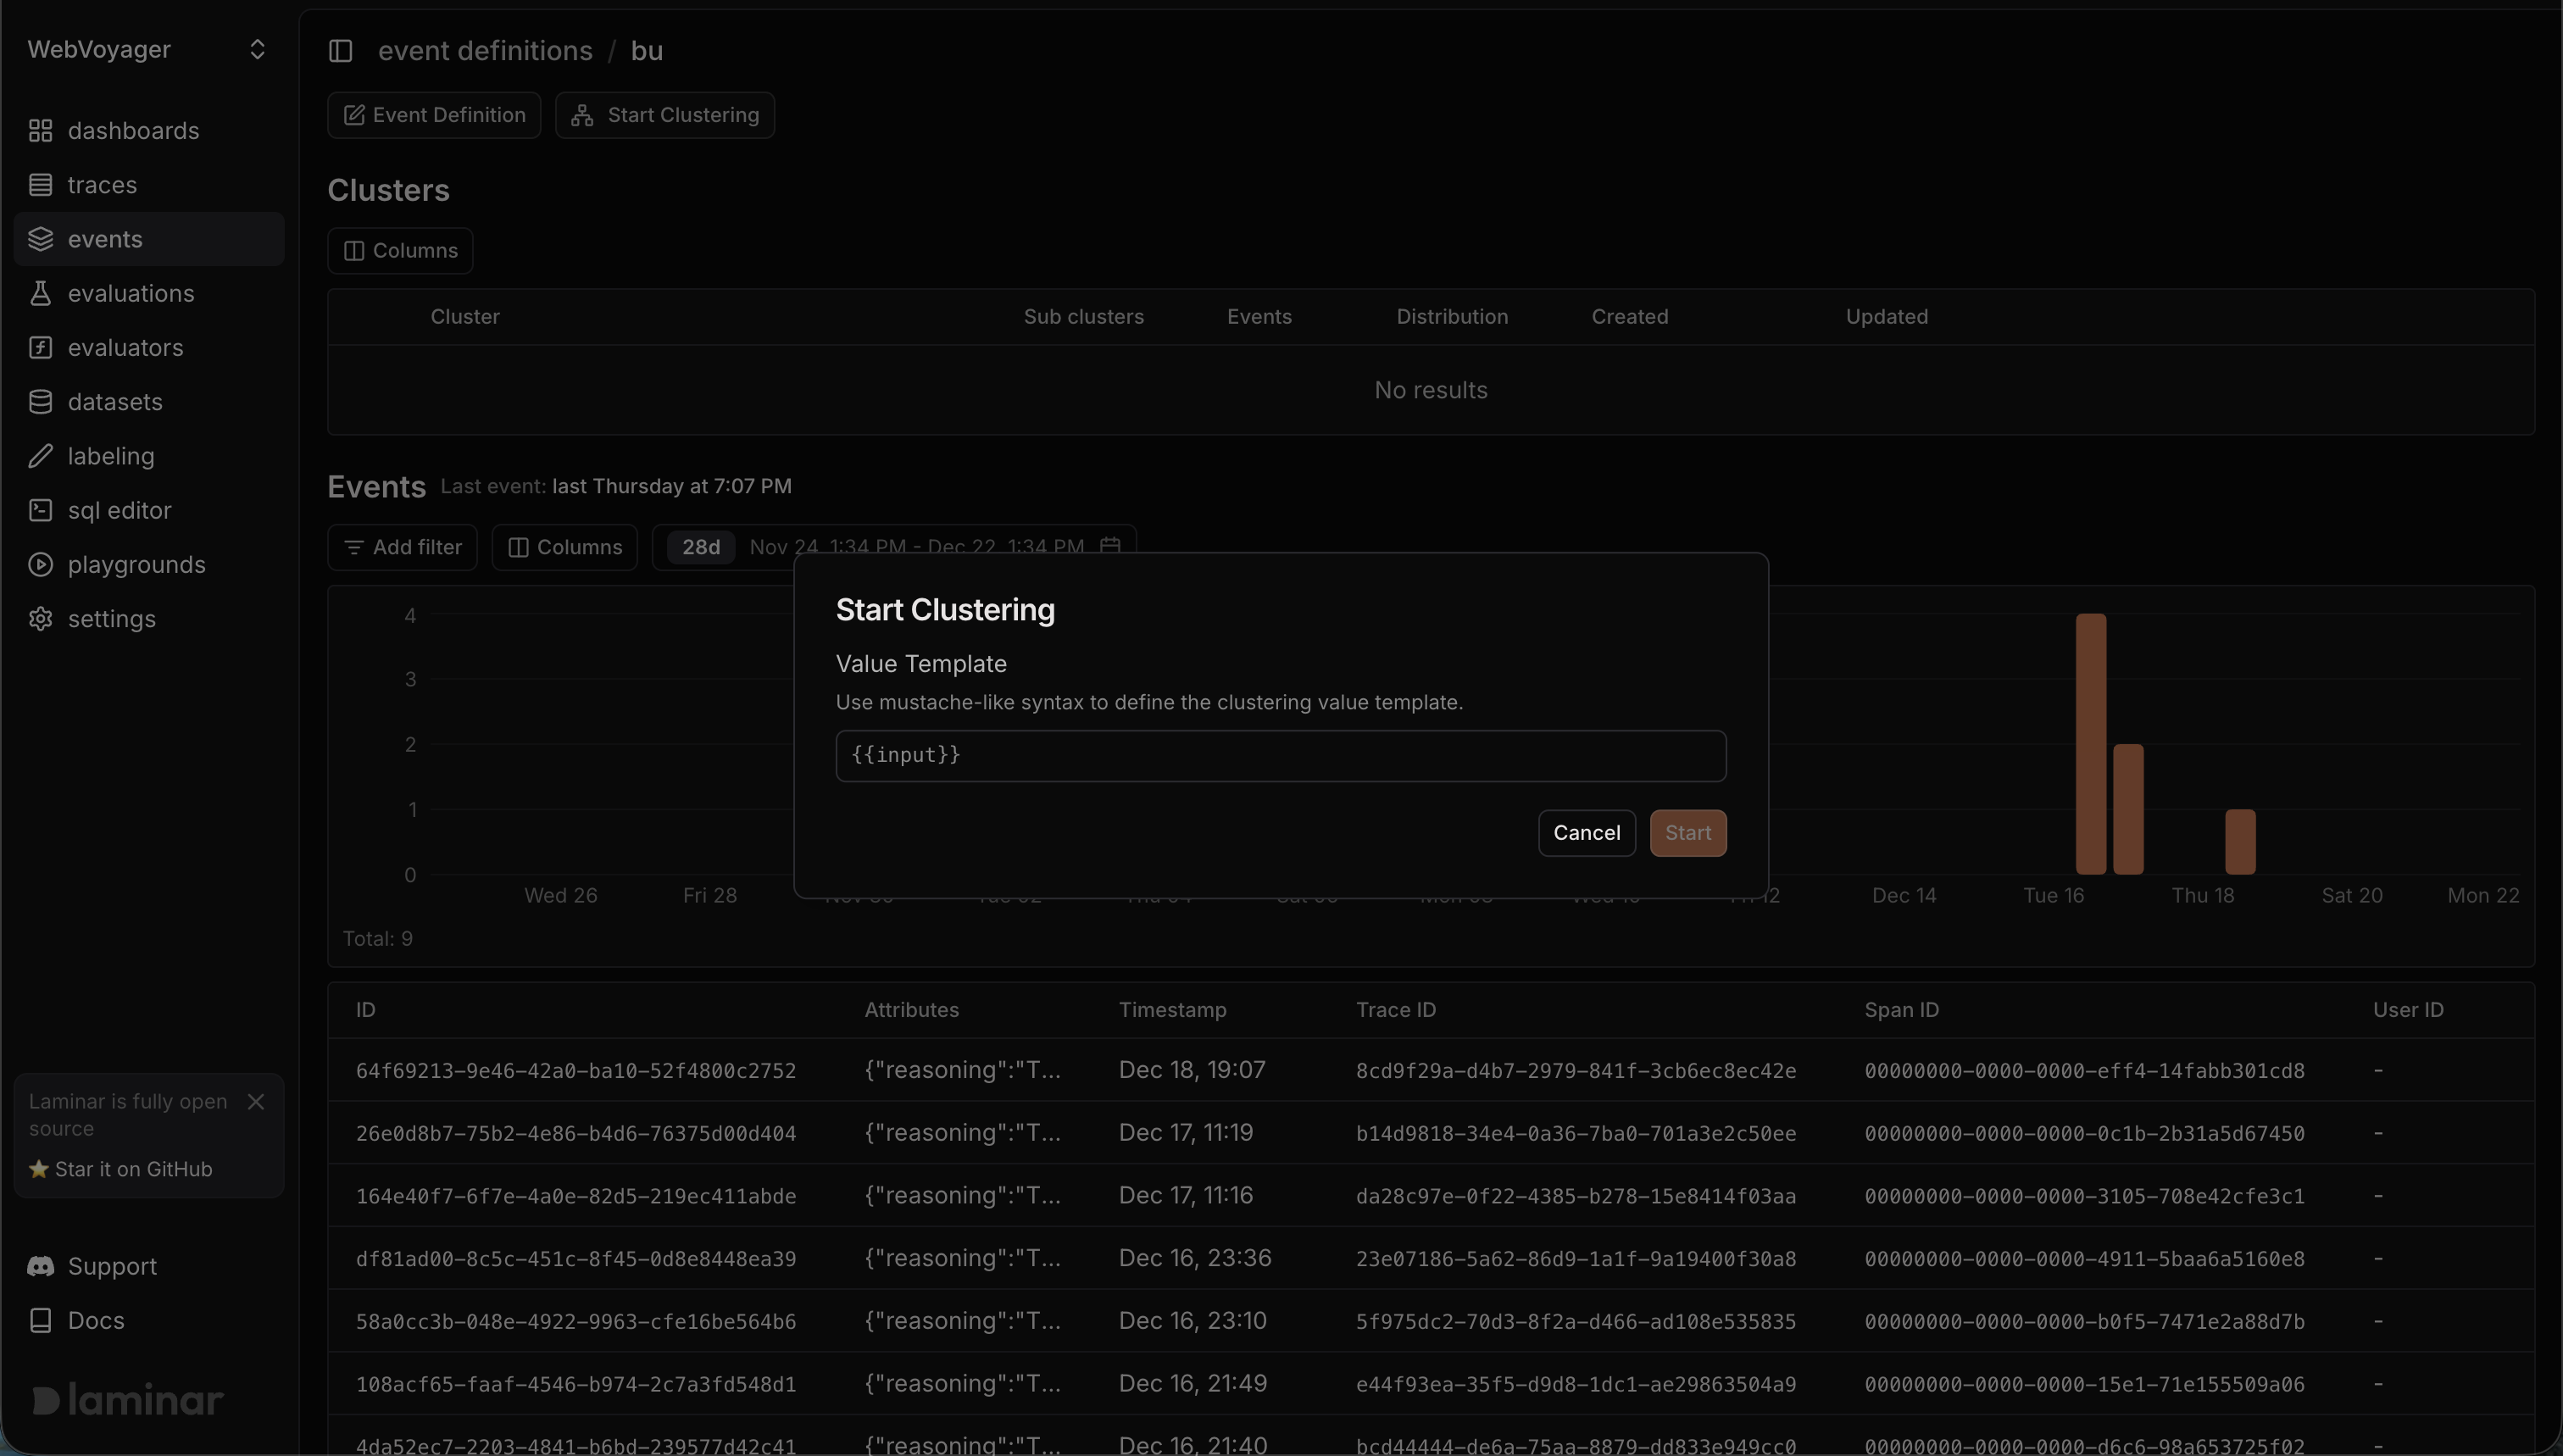The image size is (2563, 1456).
Task: Expand the WebVoyager project switcher
Action: pos(257,49)
